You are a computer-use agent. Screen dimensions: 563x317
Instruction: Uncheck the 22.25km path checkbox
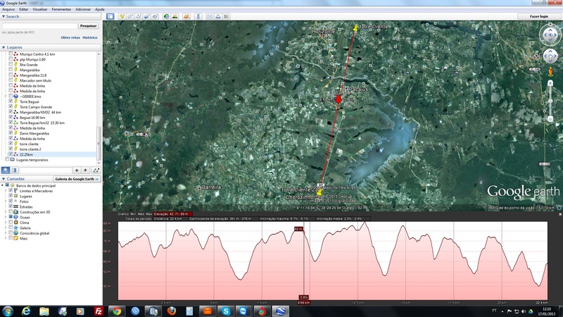pos(11,154)
